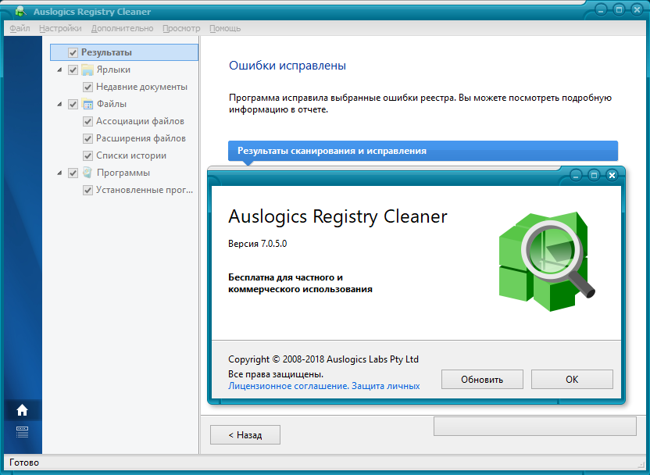Viewport: 650px width, 475px height.
Task: Collapse the Ярлыки tree node
Action: point(59,70)
